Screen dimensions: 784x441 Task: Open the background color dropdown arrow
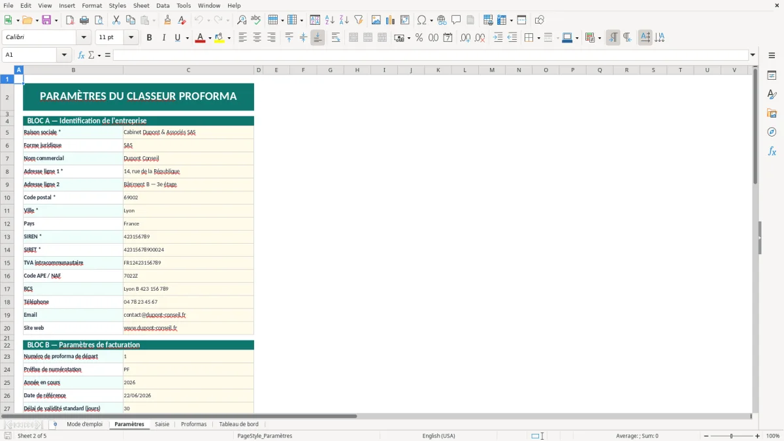(229, 38)
